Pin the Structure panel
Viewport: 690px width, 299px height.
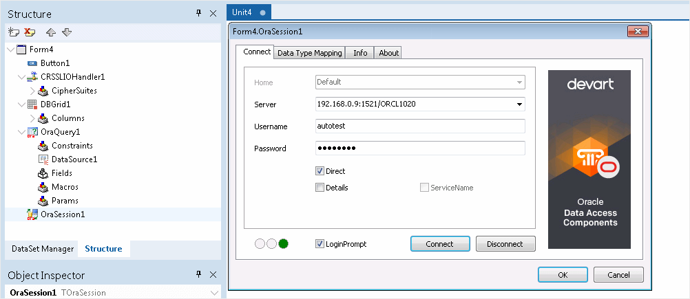pyautogui.click(x=198, y=14)
